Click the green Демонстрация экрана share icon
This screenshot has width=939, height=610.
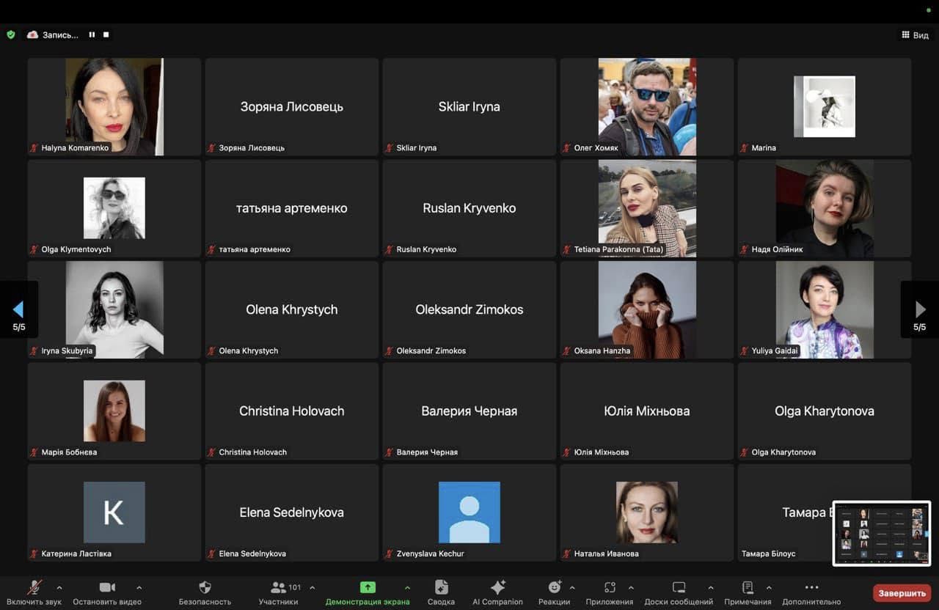[x=368, y=588]
